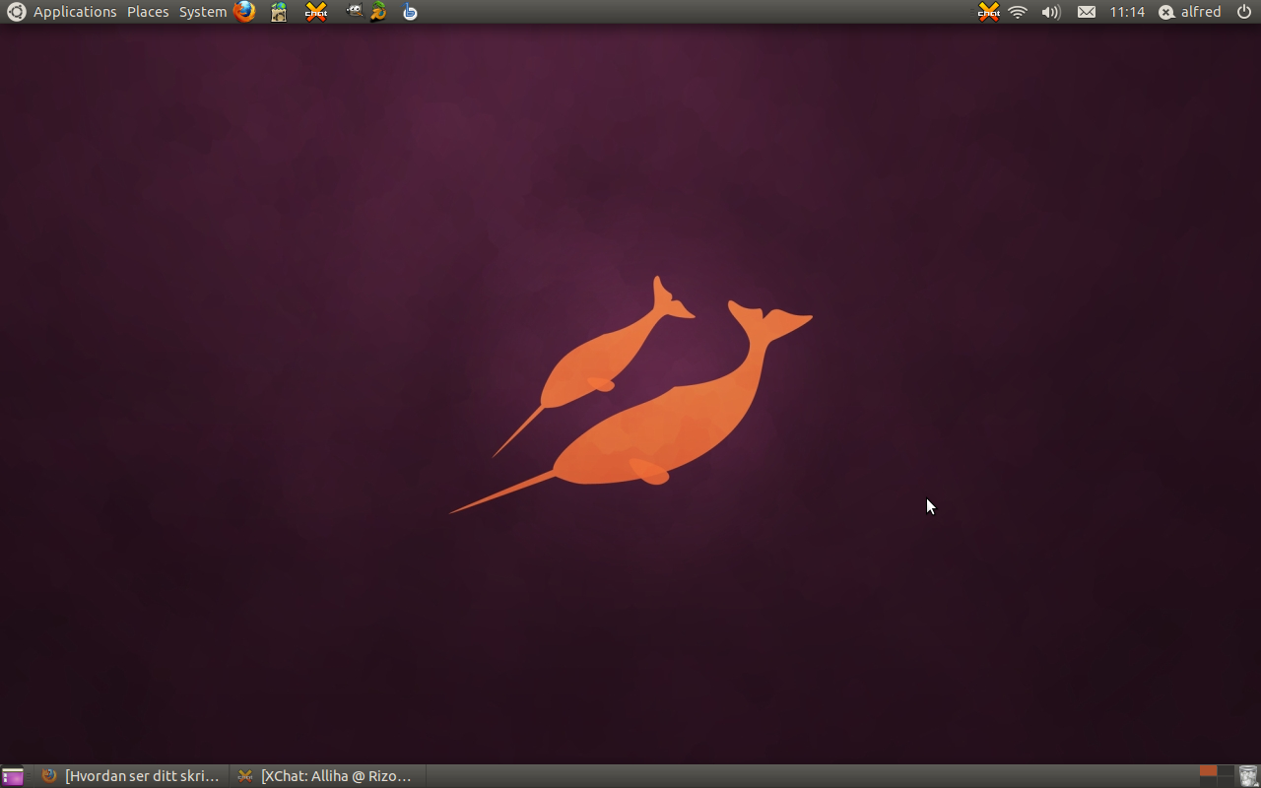
Task: Launch GIMP from the top panel
Action: pyautogui.click(x=354, y=12)
